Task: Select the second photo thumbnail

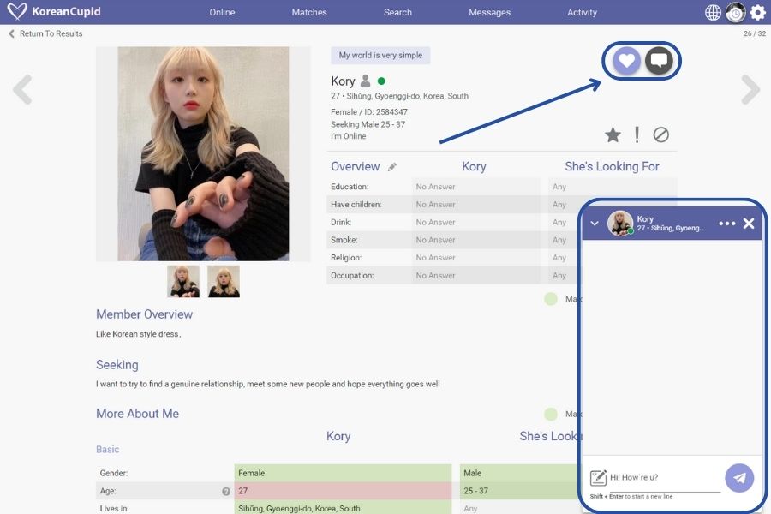Action: (224, 281)
